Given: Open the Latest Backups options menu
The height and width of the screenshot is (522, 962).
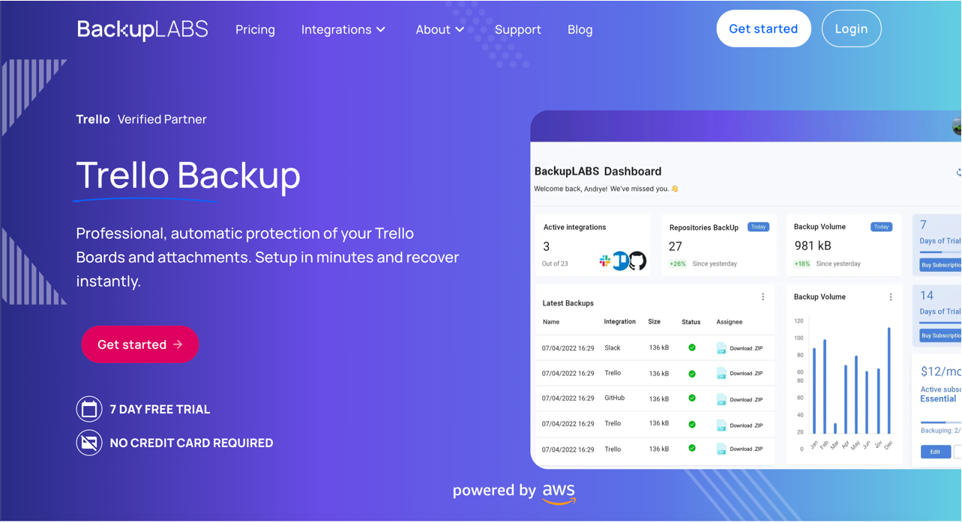Looking at the screenshot, I should pos(763,297).
